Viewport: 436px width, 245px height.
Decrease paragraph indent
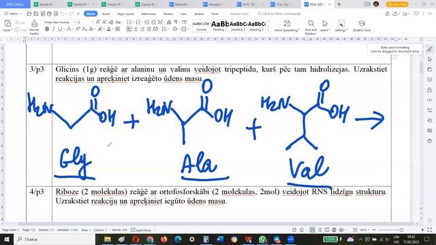tap(147, 22)
